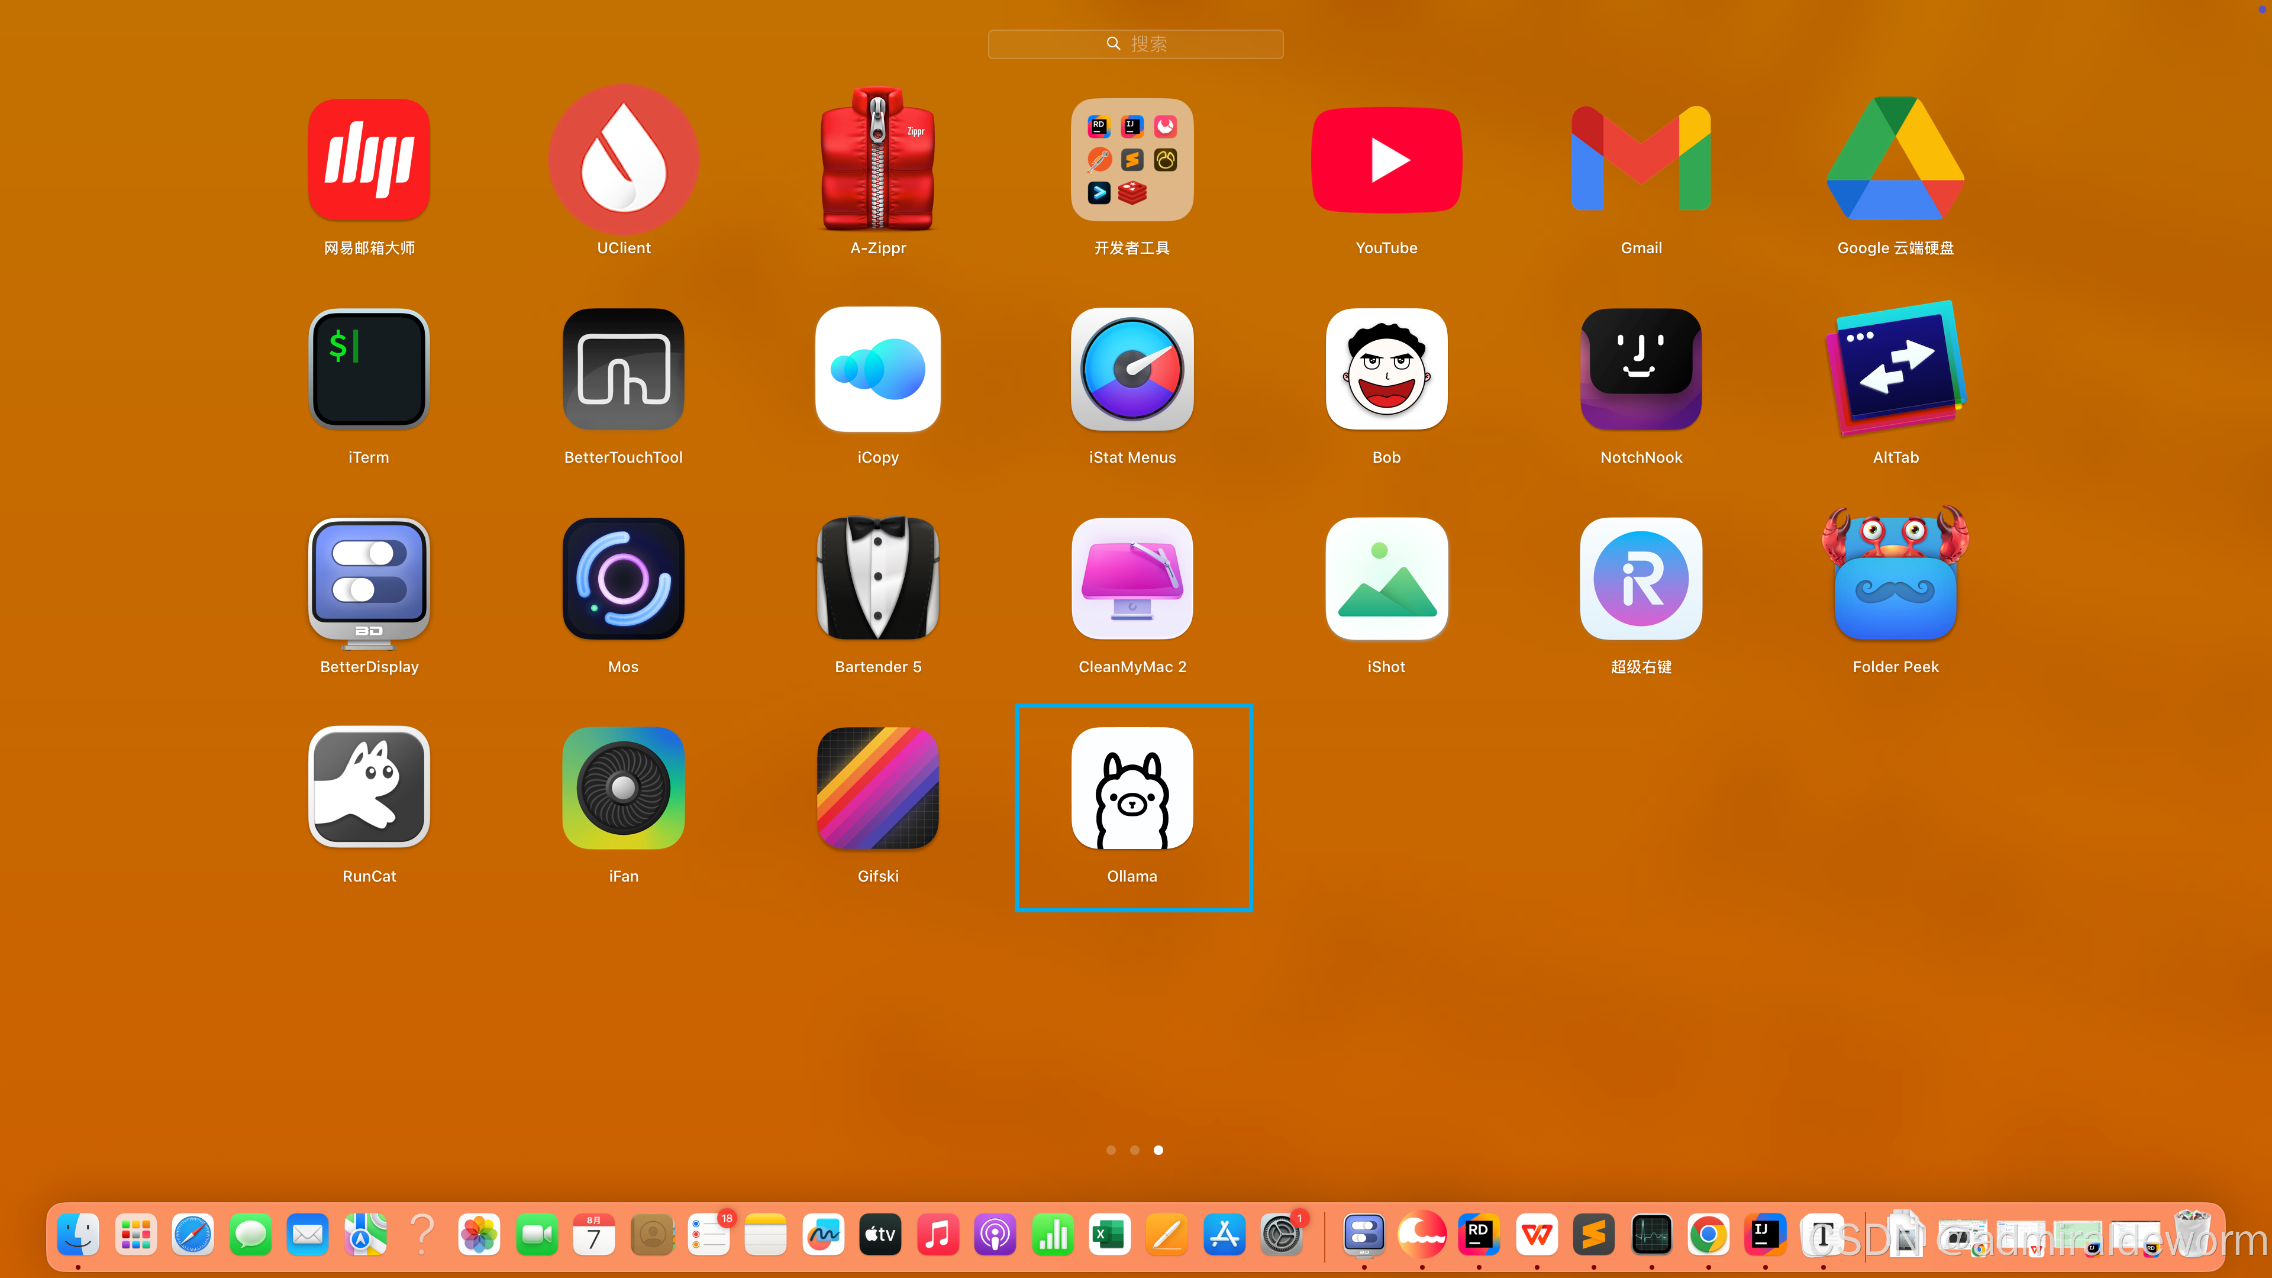This screenshot has width=2272, height=1278.
Task: Open Bartender 5
Action: click(x=877, y=579)
